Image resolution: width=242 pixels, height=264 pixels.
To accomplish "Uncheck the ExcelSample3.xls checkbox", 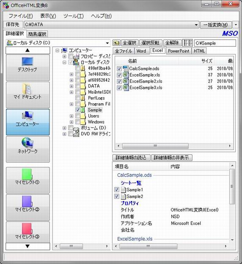I will [x=119, y=88].
